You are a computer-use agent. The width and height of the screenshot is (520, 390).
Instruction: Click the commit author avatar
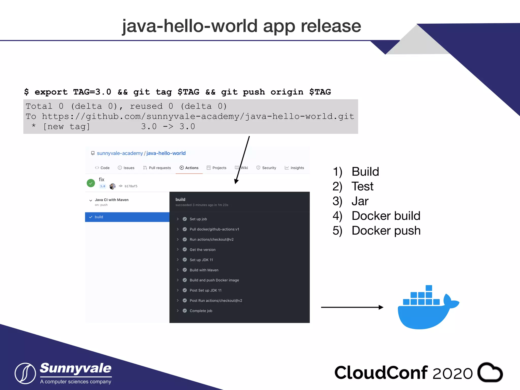pos(112,186)
